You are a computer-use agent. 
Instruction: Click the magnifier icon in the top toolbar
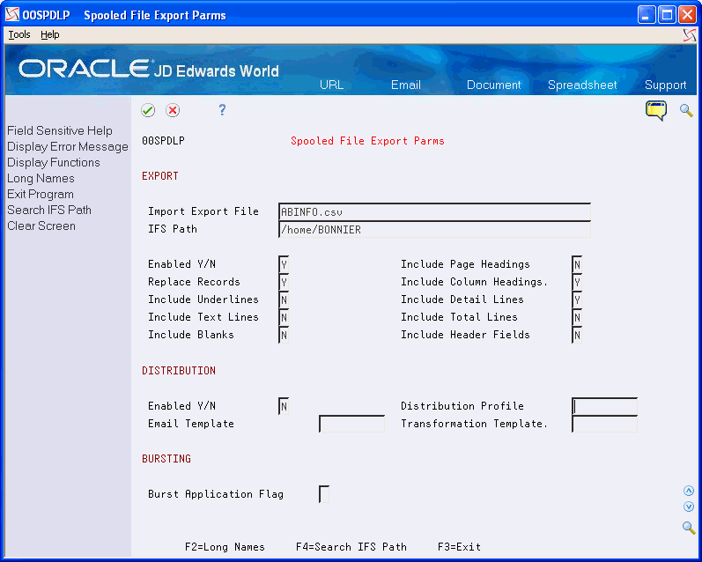coord(686,110)
